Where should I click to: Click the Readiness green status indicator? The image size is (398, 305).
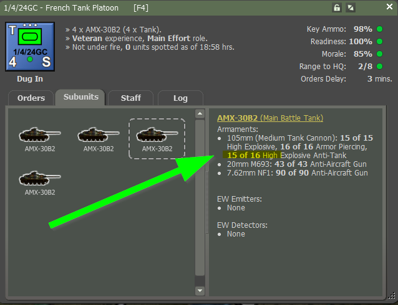tap(379, 42)
